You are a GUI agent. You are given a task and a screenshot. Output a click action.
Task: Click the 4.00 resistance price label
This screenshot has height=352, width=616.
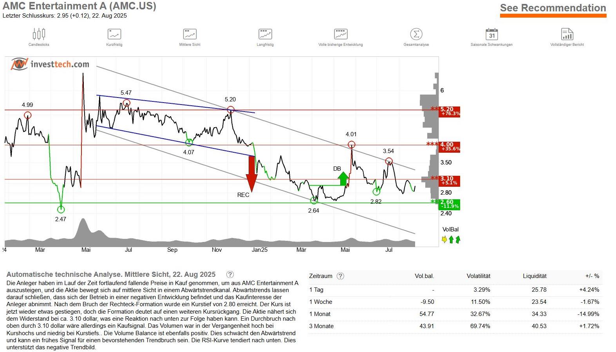click(x=449, y=147)
